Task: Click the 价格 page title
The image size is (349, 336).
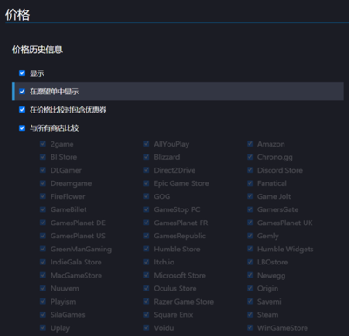Action: tap(17, 15)
